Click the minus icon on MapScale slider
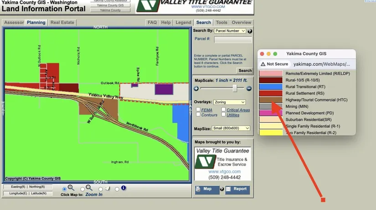 (249, 89)
